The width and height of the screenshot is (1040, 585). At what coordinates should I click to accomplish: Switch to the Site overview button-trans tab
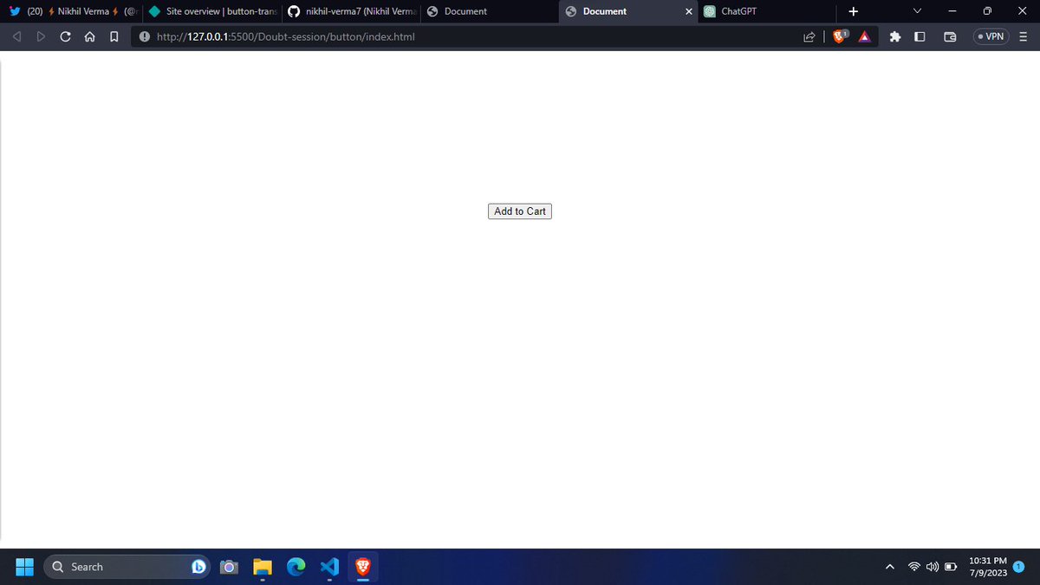[212, 11]
